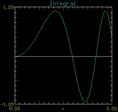
Task: Select the curve's end point on the right axis
Action: tap(112, 37)
